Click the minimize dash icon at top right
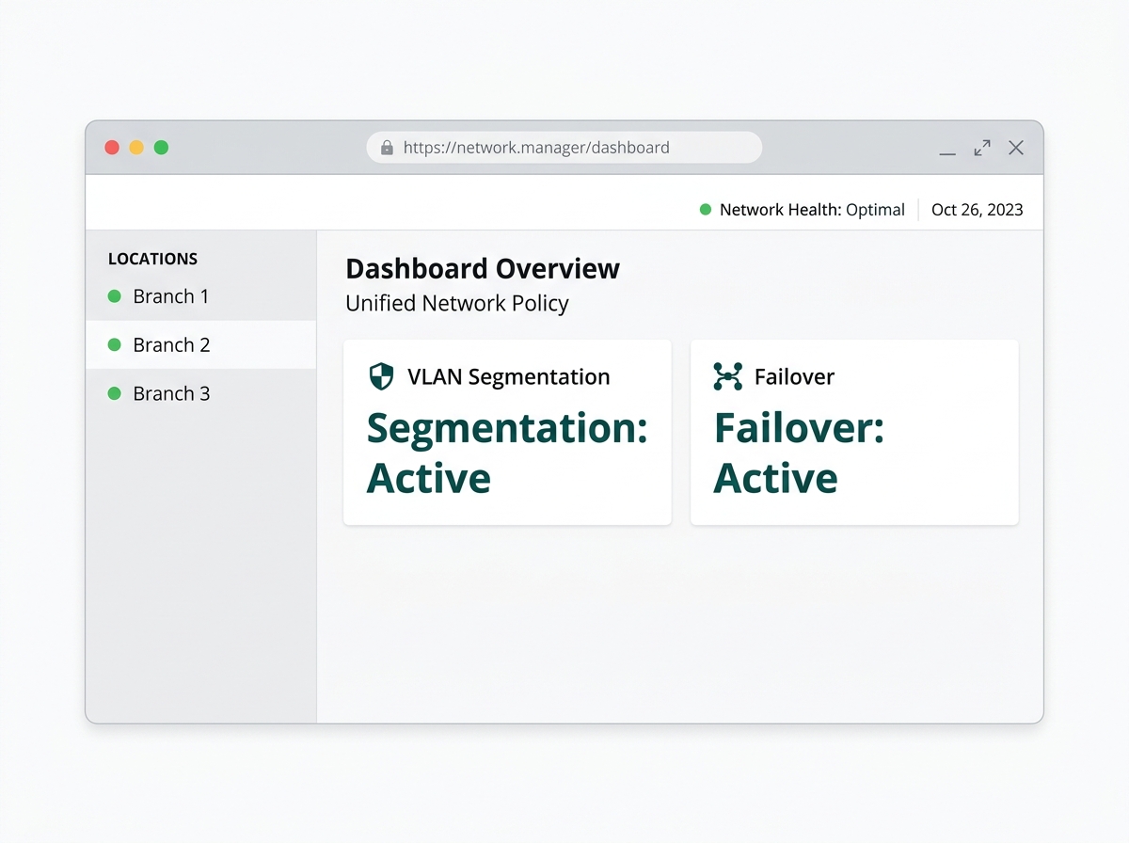1129x843 pixels. (947, 152)
